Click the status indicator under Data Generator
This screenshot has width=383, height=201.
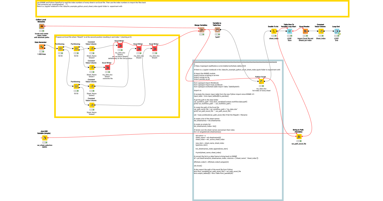tap(41, 52)
